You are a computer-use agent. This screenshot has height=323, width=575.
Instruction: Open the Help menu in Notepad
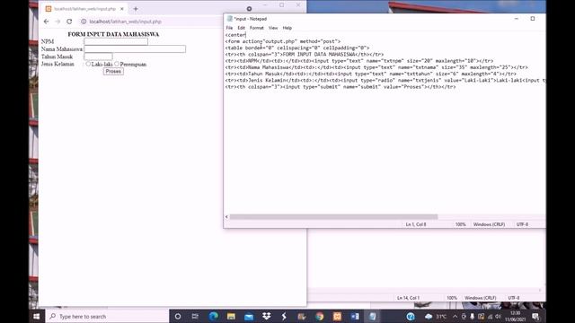[x=287, y=28]
